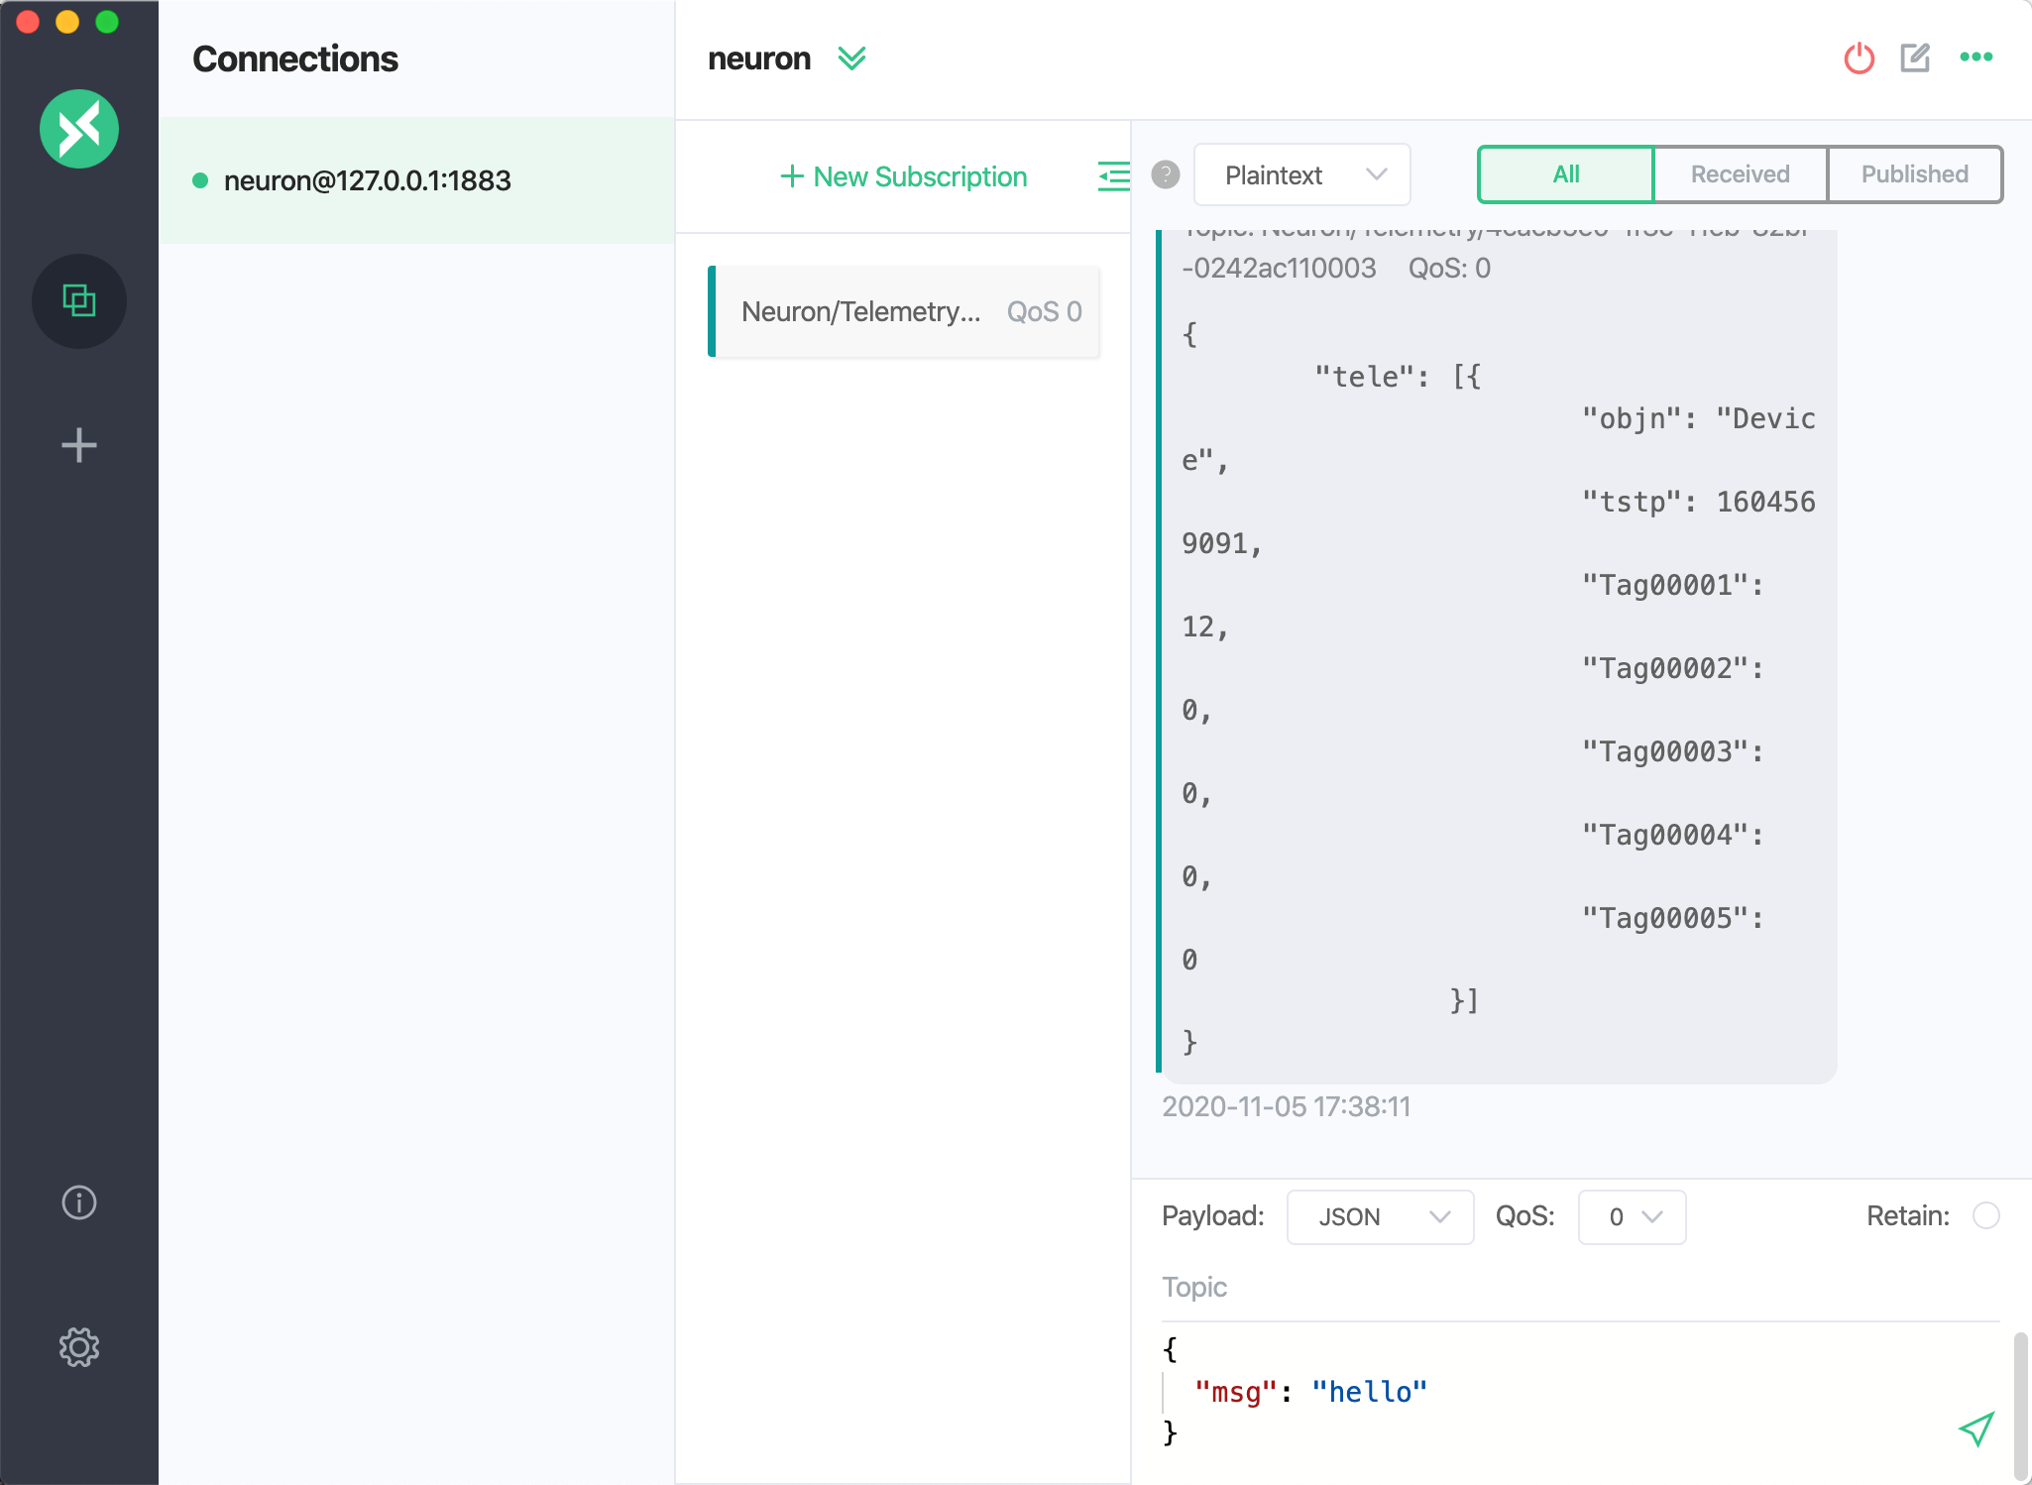The image size is (2032, 1485).
Task: Open the Payload JSON type dropdown
Action: 1380,1216
